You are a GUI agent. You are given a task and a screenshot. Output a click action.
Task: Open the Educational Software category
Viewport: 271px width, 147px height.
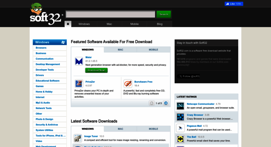tap(47, 81)
